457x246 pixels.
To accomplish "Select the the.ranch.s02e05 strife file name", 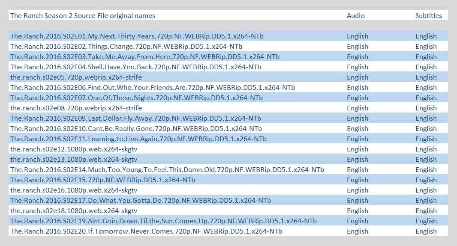I will tap(76, 77).
